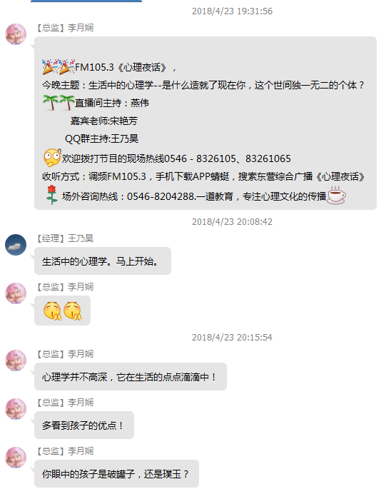This screenshot has height=489, width=391.
Task: Click avatar beside 破罐子 message
Action: pos(16,458)
